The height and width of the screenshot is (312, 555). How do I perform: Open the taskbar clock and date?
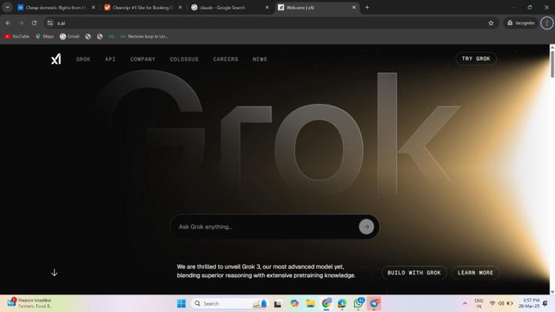[529, 304]
